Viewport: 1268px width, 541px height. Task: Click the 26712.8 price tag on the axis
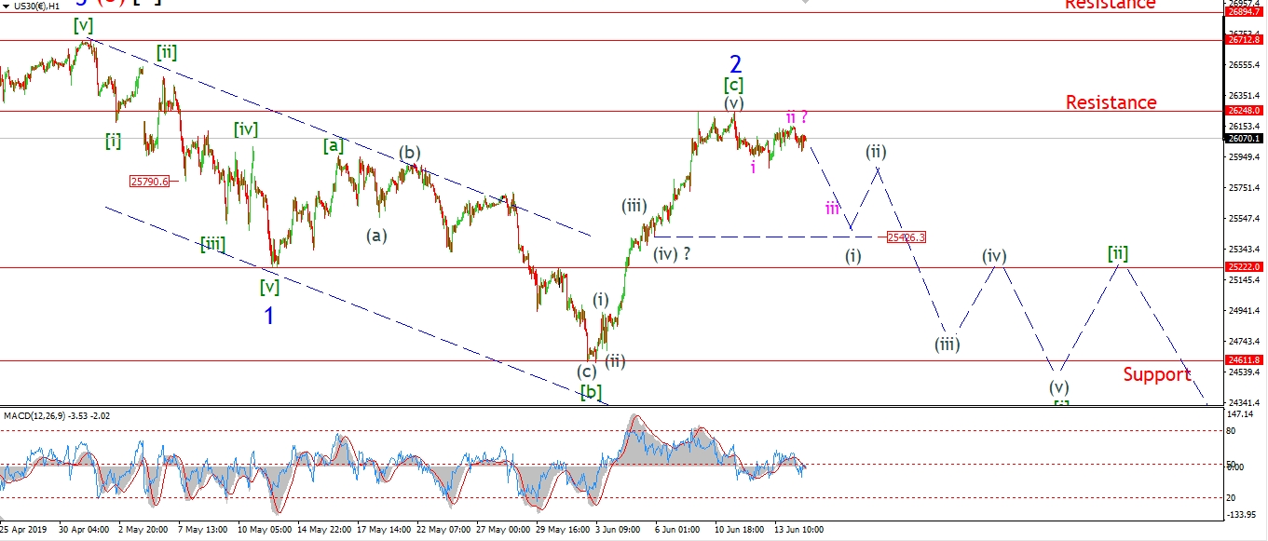[1244, 41]
